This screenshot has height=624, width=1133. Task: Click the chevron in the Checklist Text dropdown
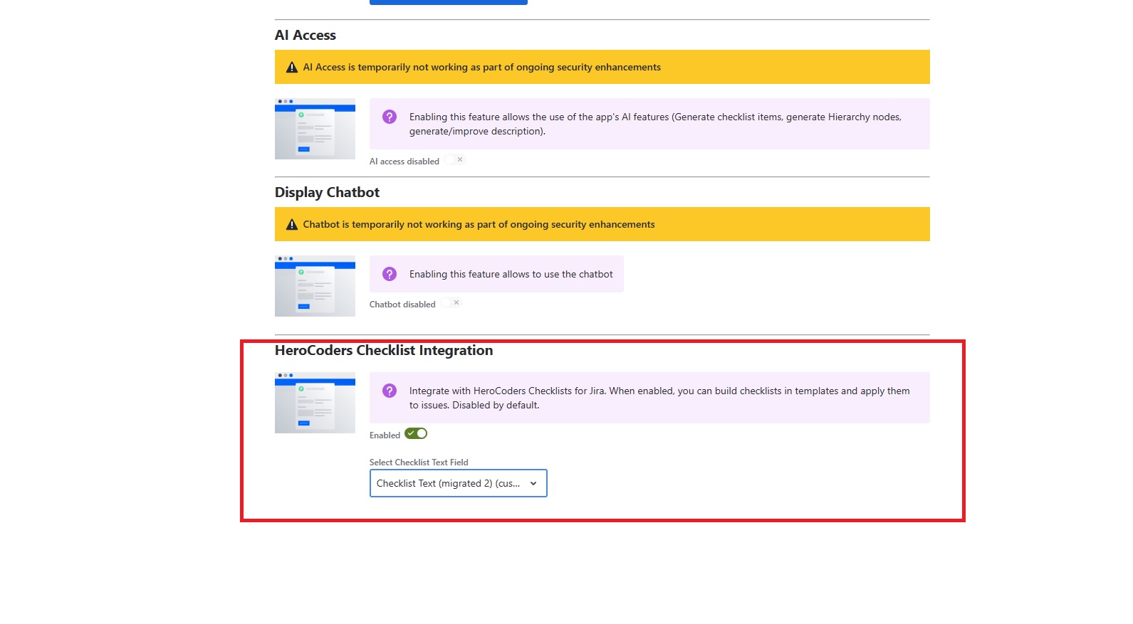coord(533,484)
